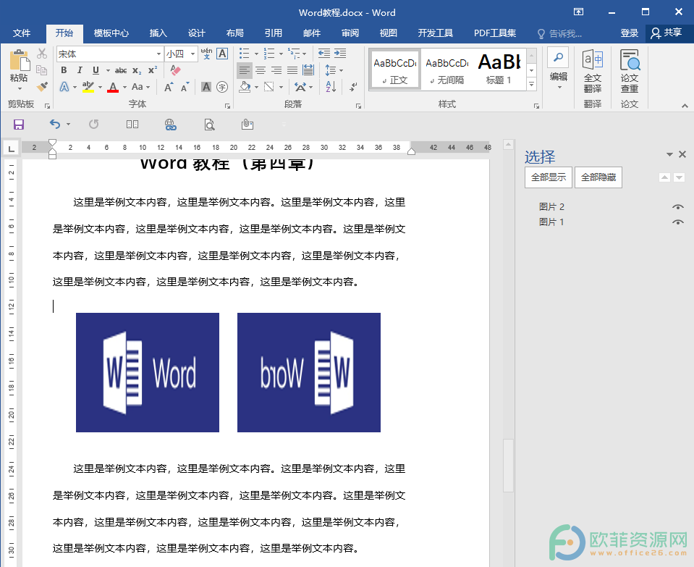Select the Format Painter brush
The image size is (694, 567).
pyautogui.click(x=42, y=86)
